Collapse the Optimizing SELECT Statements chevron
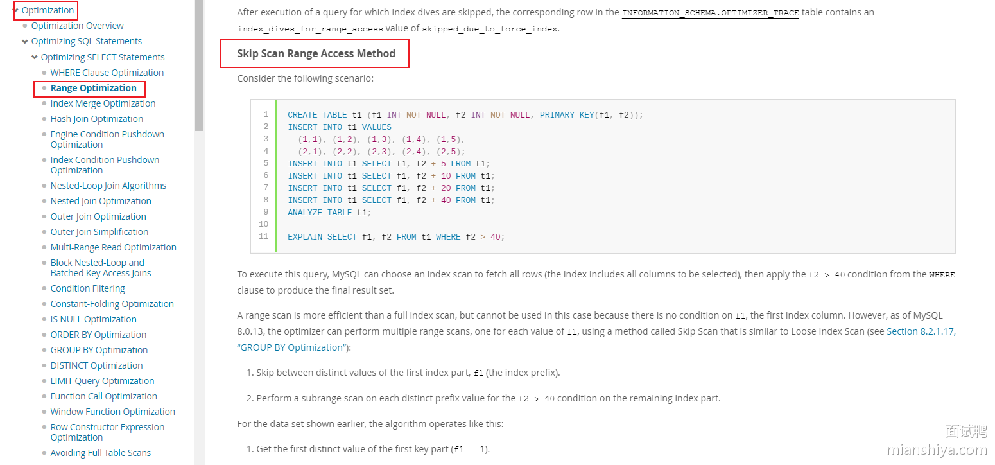The width and height of the screenshot is (995, 465). point(35,57)
